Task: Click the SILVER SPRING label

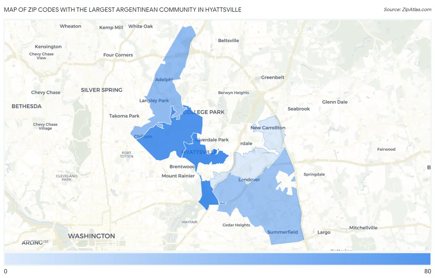Action: pyautogui.click(x=101, y=90)
